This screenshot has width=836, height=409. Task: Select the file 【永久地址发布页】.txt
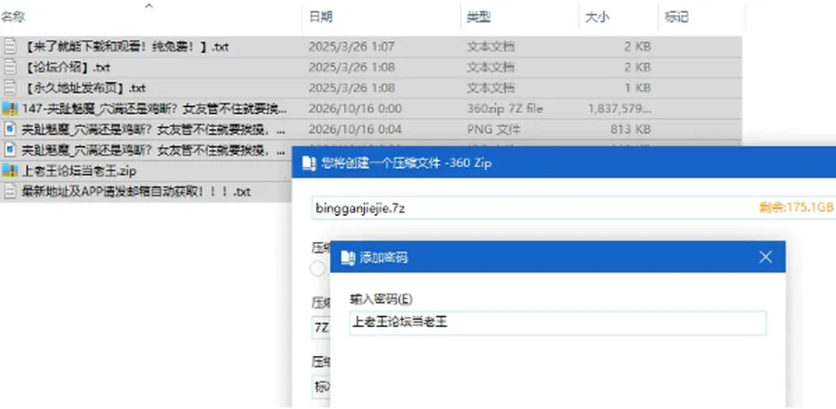(x=84, y=88)
